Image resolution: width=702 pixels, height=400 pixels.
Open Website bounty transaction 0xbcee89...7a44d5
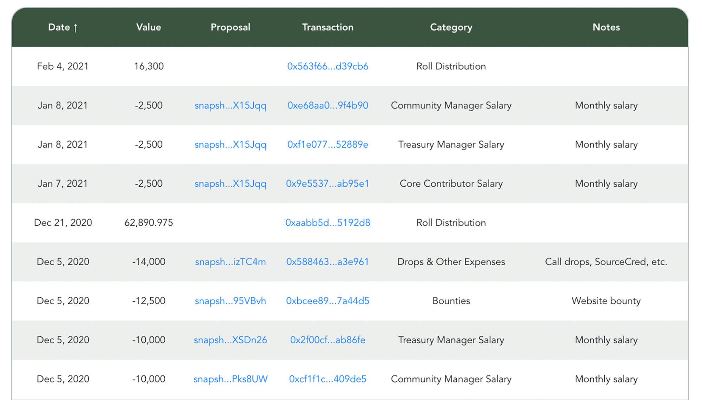(x=327, y=301)
